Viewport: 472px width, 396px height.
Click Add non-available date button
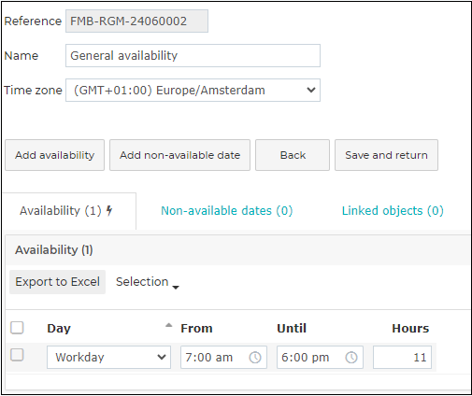(179, 155)
